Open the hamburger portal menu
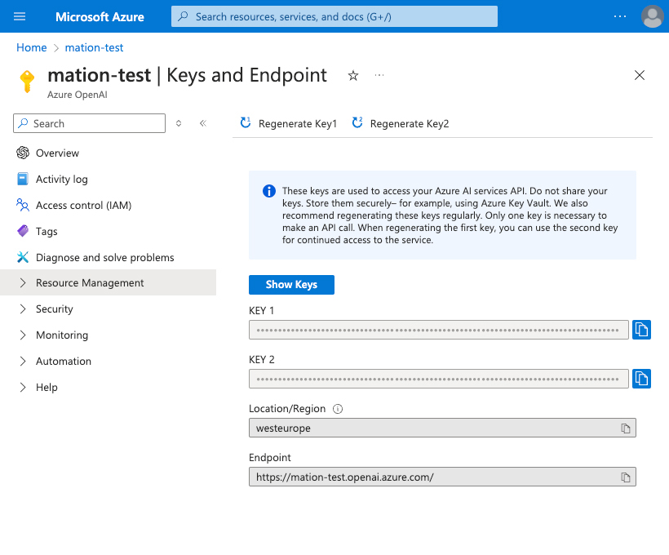The image size is (669, 555). tap(20, 16)
